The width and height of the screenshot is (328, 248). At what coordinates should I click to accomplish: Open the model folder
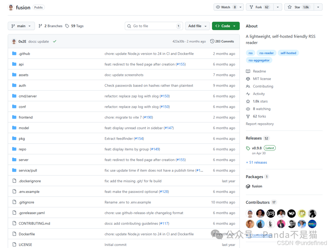[x=24, y=128]
